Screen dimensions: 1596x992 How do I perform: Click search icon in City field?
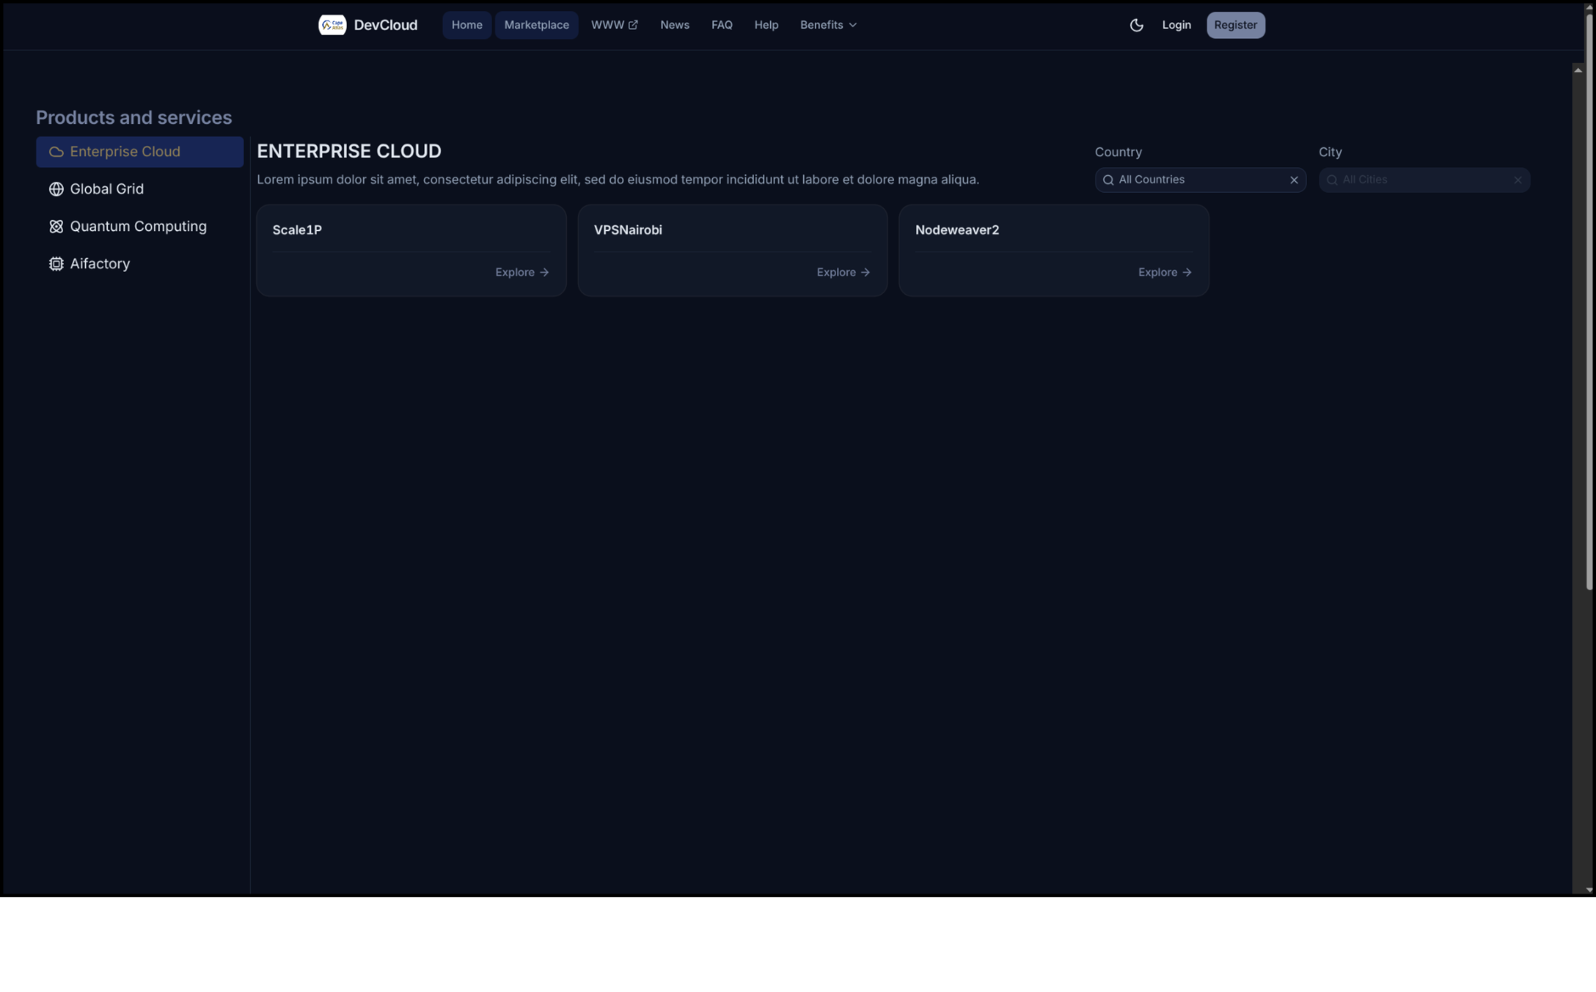[x=1332, y=180]
